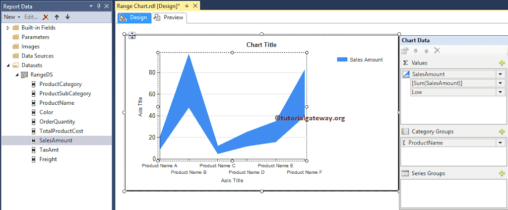Click the Series Groups table icon
This screenshot has height=210, width=508.
[405, 173]
